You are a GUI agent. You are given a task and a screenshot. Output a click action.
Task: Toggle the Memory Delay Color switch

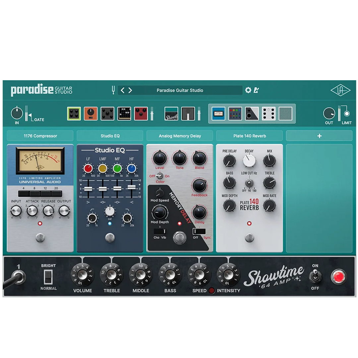[x=159, y=176]
